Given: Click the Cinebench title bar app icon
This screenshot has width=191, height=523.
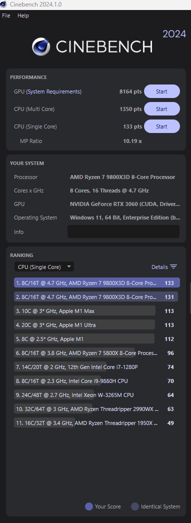Looking at the screenshot, I should (x=3, y=4).
